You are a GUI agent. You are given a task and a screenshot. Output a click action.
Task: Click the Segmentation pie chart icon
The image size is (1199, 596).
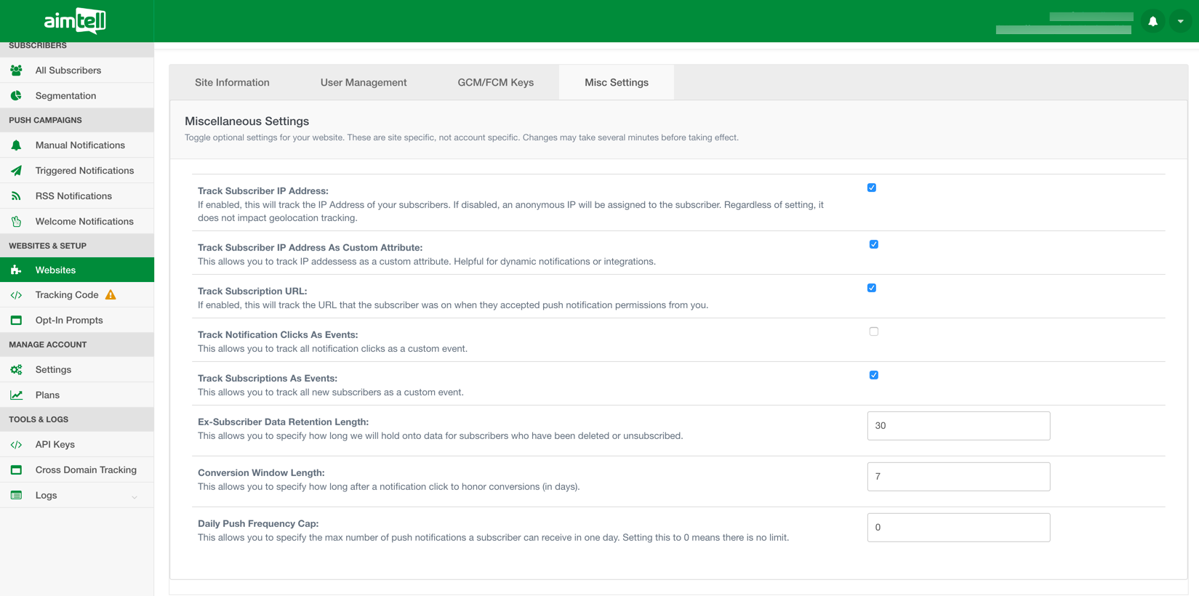(x=16, y=96)
